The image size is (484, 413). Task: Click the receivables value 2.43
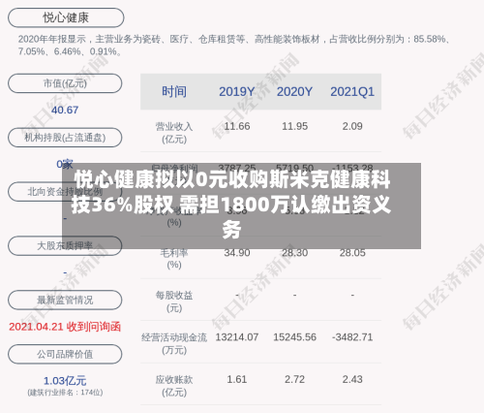point(352,379)
